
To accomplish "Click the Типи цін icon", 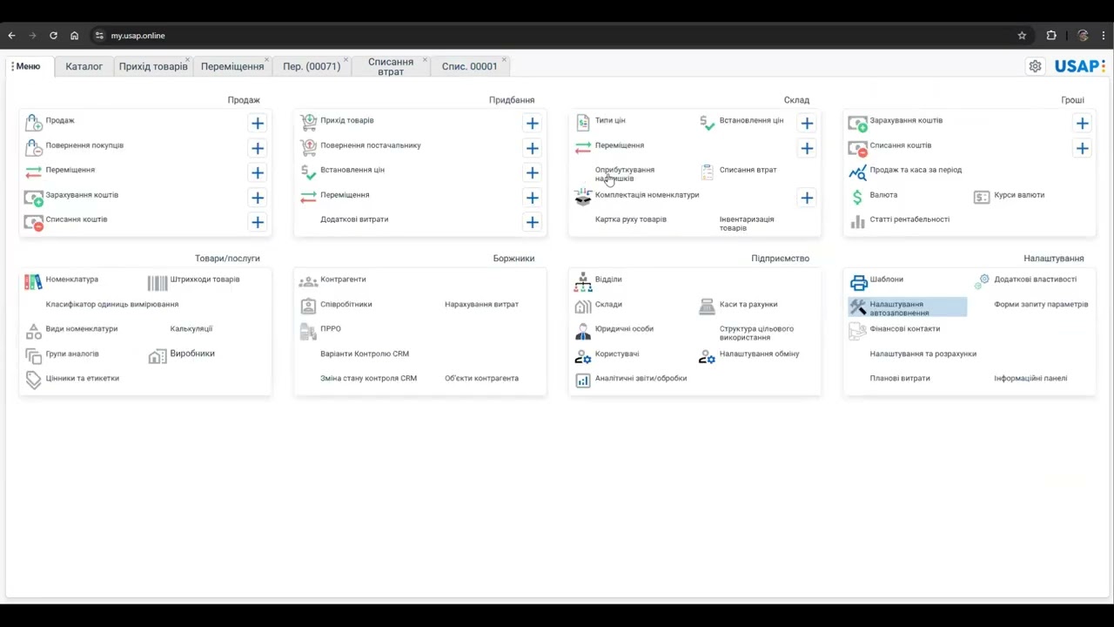I will click(x=583, y=123).
